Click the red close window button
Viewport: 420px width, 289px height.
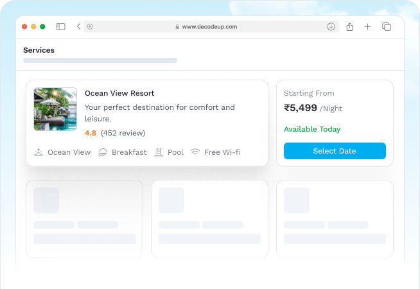coord(24,26)
